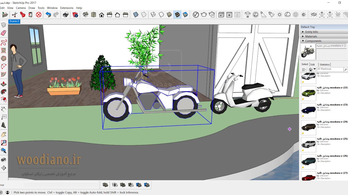Open the Camera menu
This screenshot has width=348, height=195.
pos(21,8)
